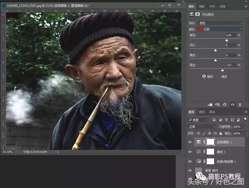
Task: Select the layer mask icon in Properties
Action: point(197,14)
